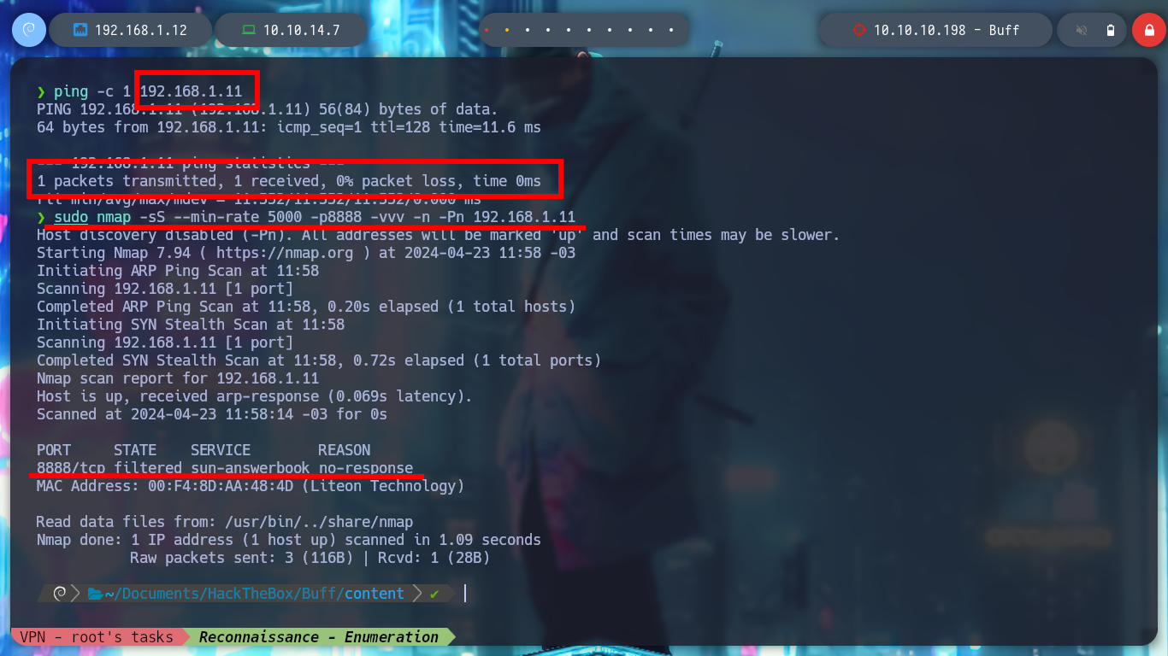Screen dimensions: 1168x656
Task: Switch to the third workspace dot
Action: tap(527, 30)
